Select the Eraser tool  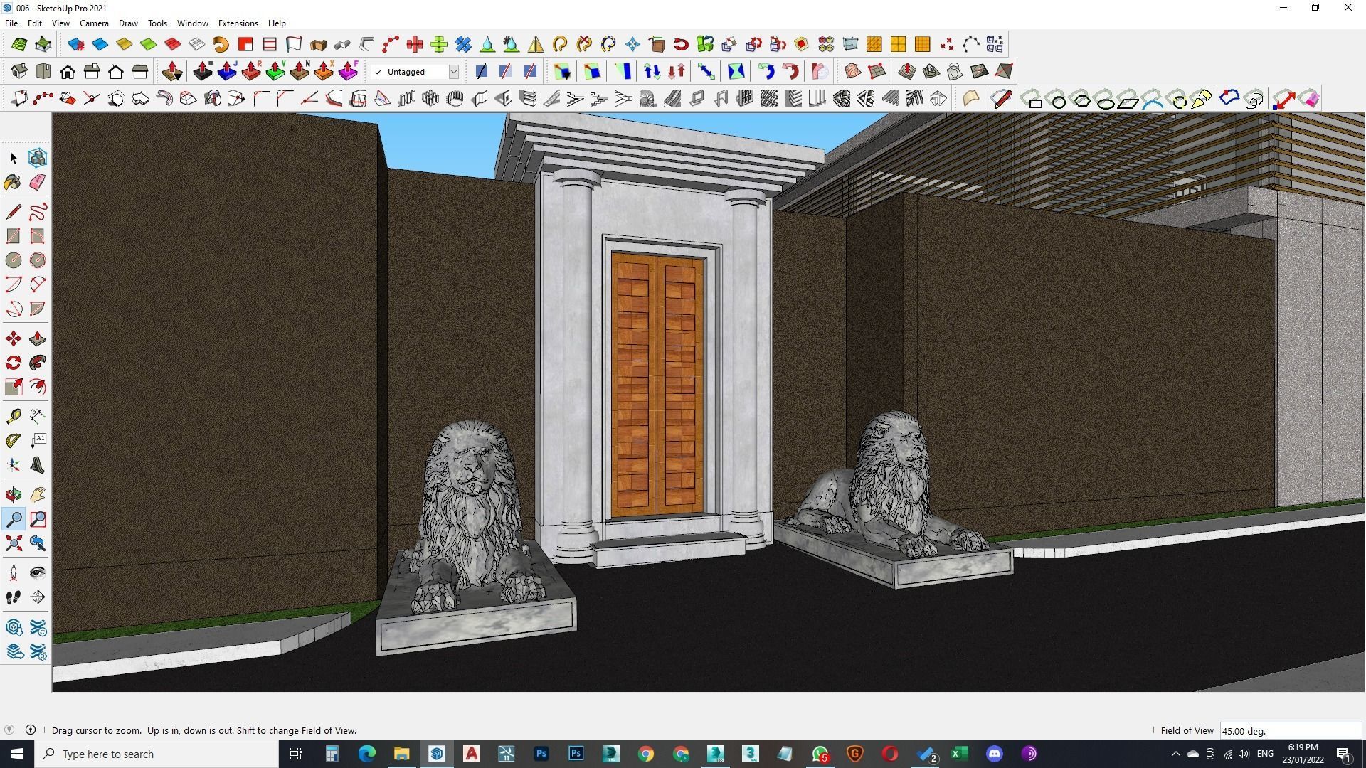[x=38, y=182]
